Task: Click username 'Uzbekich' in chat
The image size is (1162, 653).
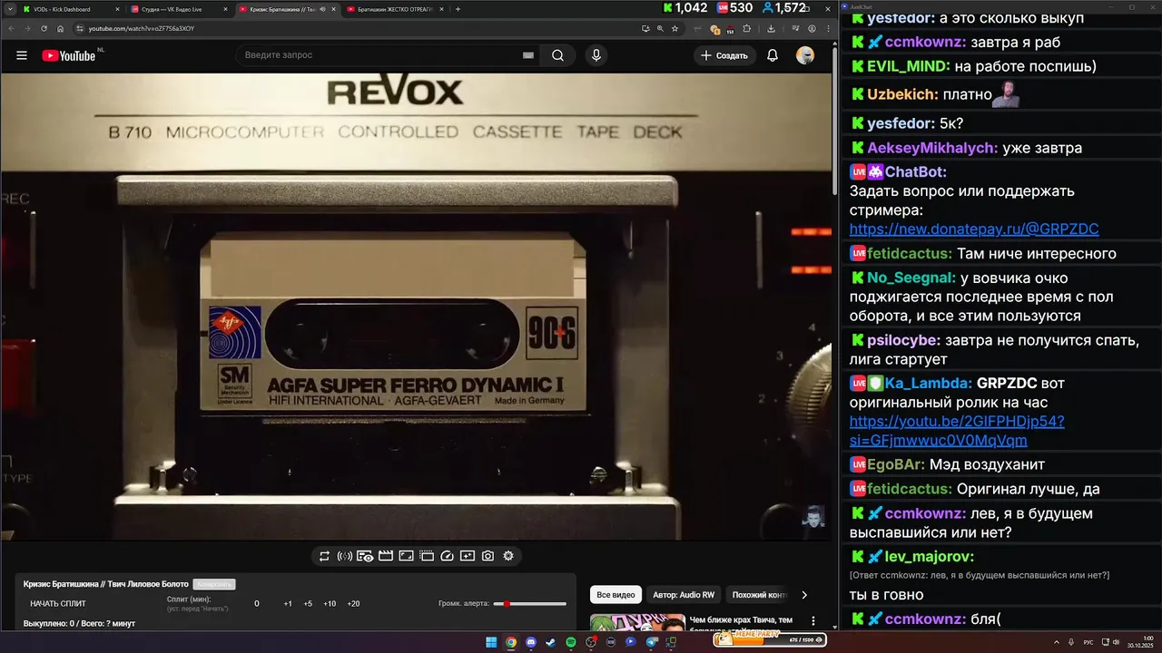Action: (902, 95)
